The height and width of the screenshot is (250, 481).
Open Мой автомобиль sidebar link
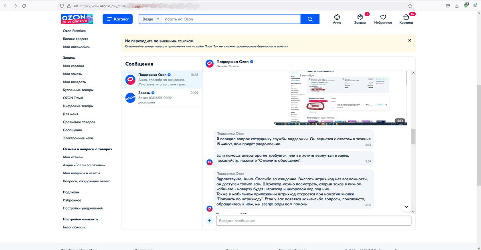point(77,47)
